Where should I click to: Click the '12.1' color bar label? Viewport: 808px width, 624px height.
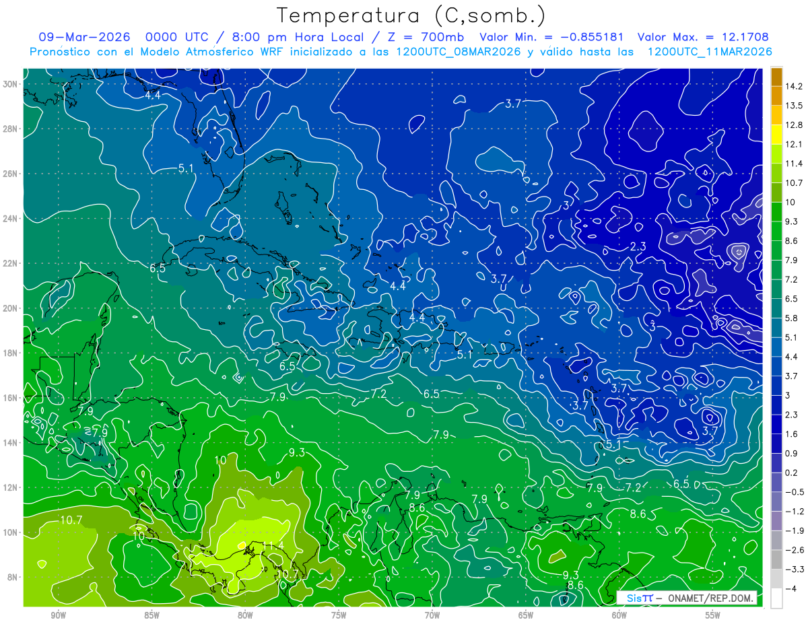click(x=793, y=144)
